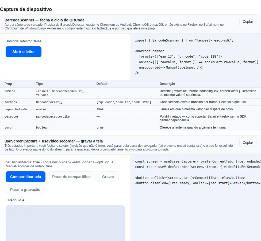Click the Copiar button in the useScreenCapture card
This screenshot has height=241, width=261.
pos(248,143)
